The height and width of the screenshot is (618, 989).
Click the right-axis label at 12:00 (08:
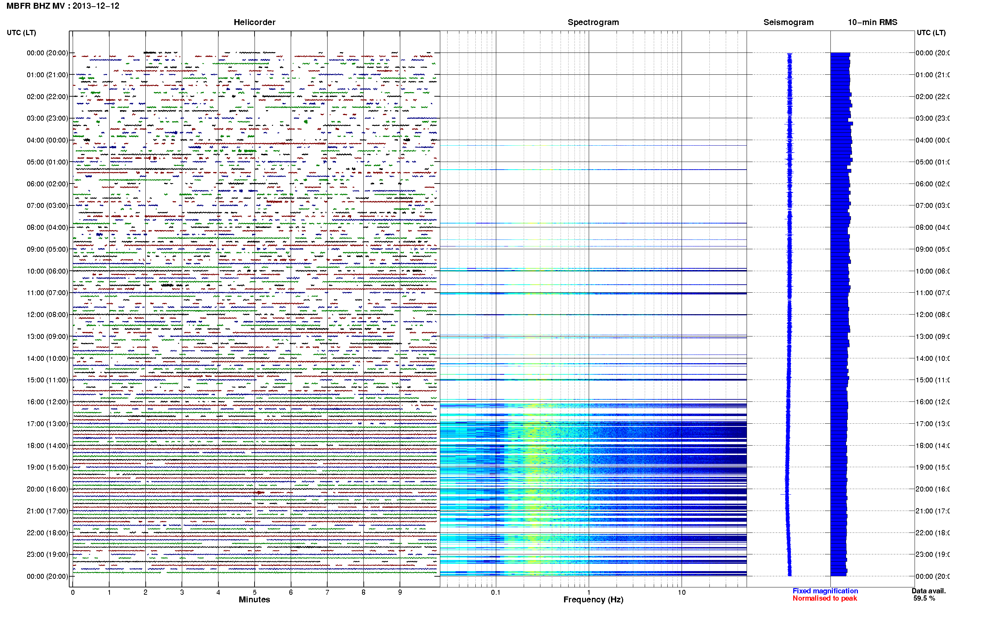933,315
